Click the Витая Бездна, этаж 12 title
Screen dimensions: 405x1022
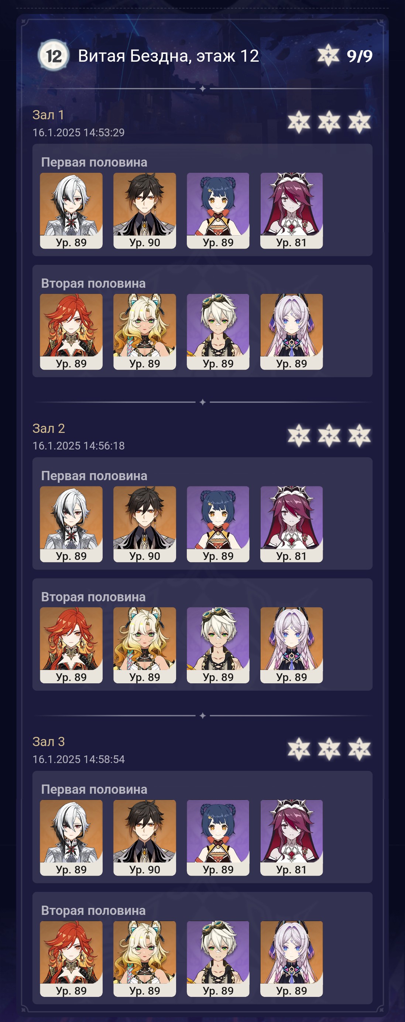click(x=169, y=56)
